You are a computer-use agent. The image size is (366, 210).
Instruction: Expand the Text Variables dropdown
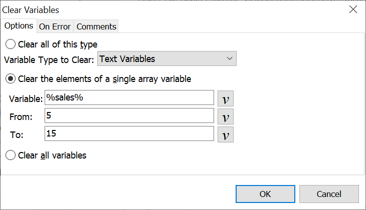pyautogui.click(x=166, y=59)
